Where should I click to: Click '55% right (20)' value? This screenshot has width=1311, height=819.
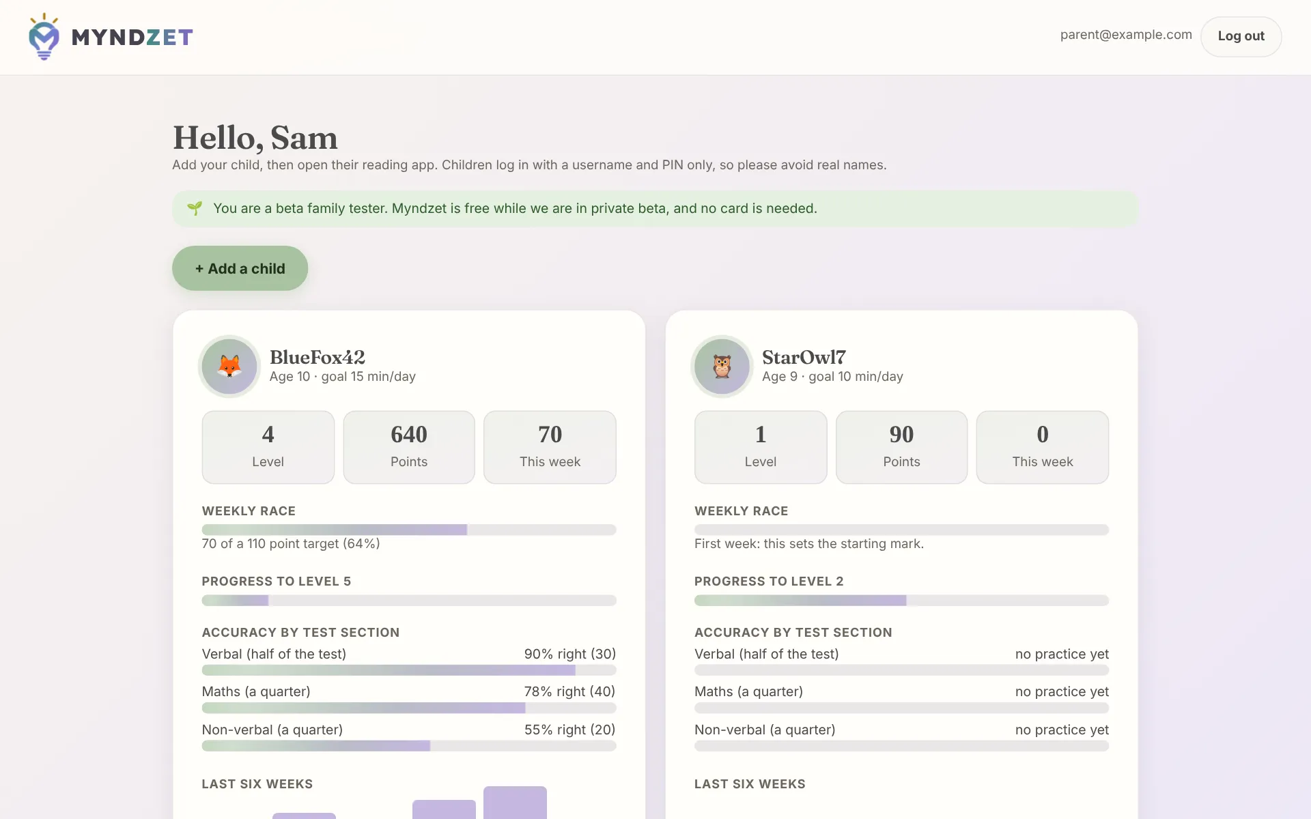(570, 730)
